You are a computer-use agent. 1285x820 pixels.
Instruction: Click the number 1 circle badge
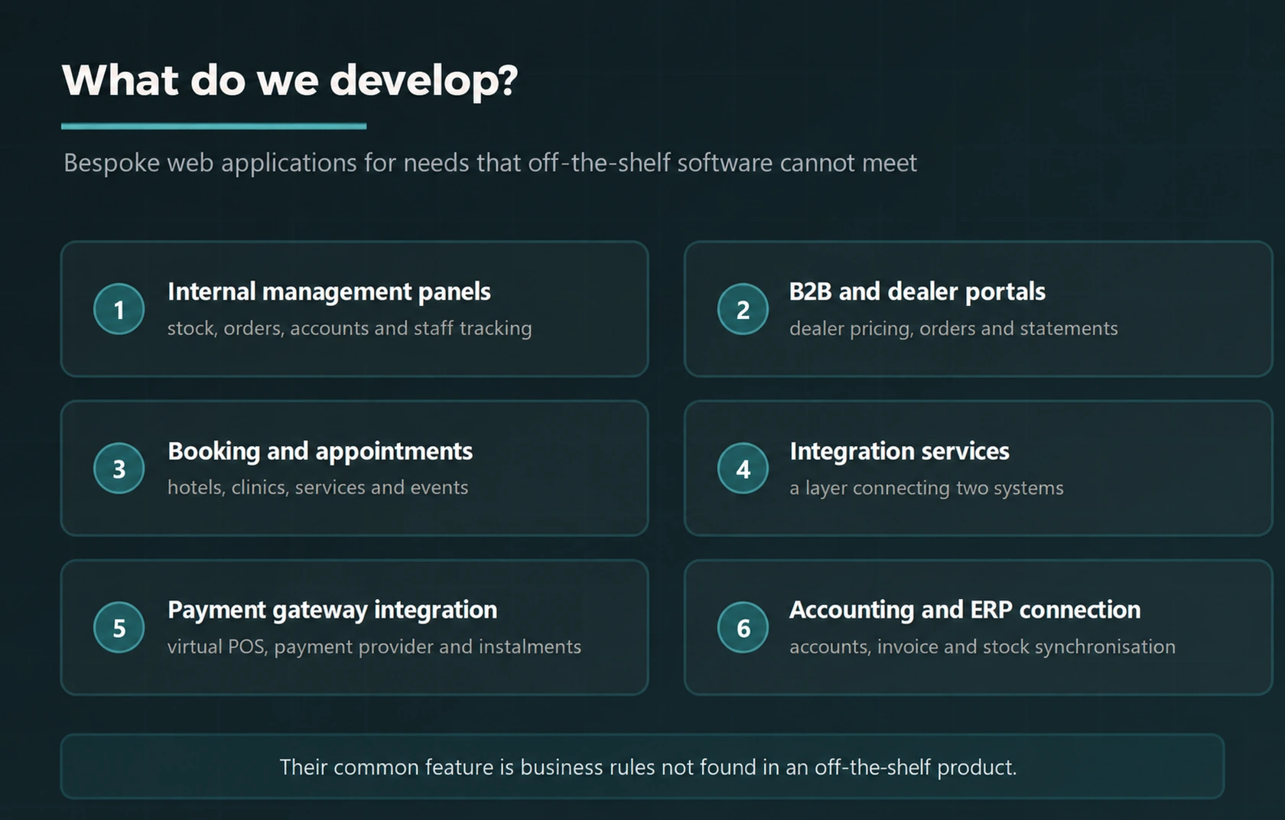tap(119, 309)
